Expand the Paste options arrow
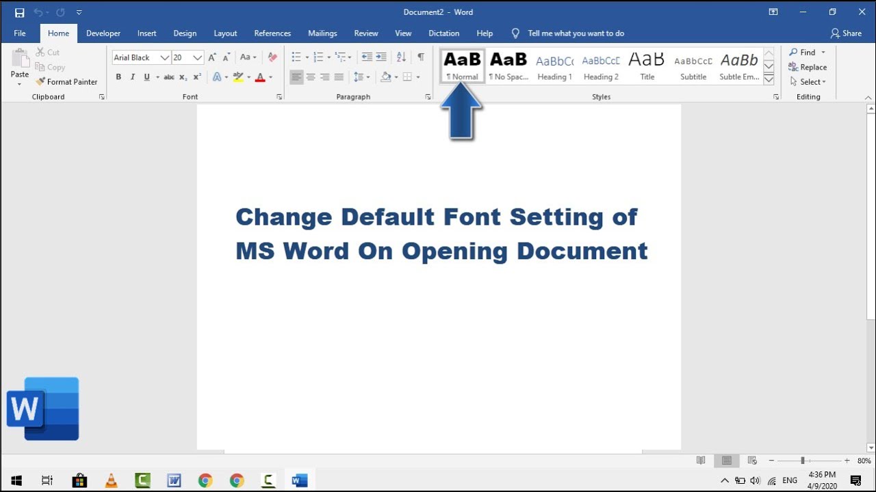 (19, 84)
